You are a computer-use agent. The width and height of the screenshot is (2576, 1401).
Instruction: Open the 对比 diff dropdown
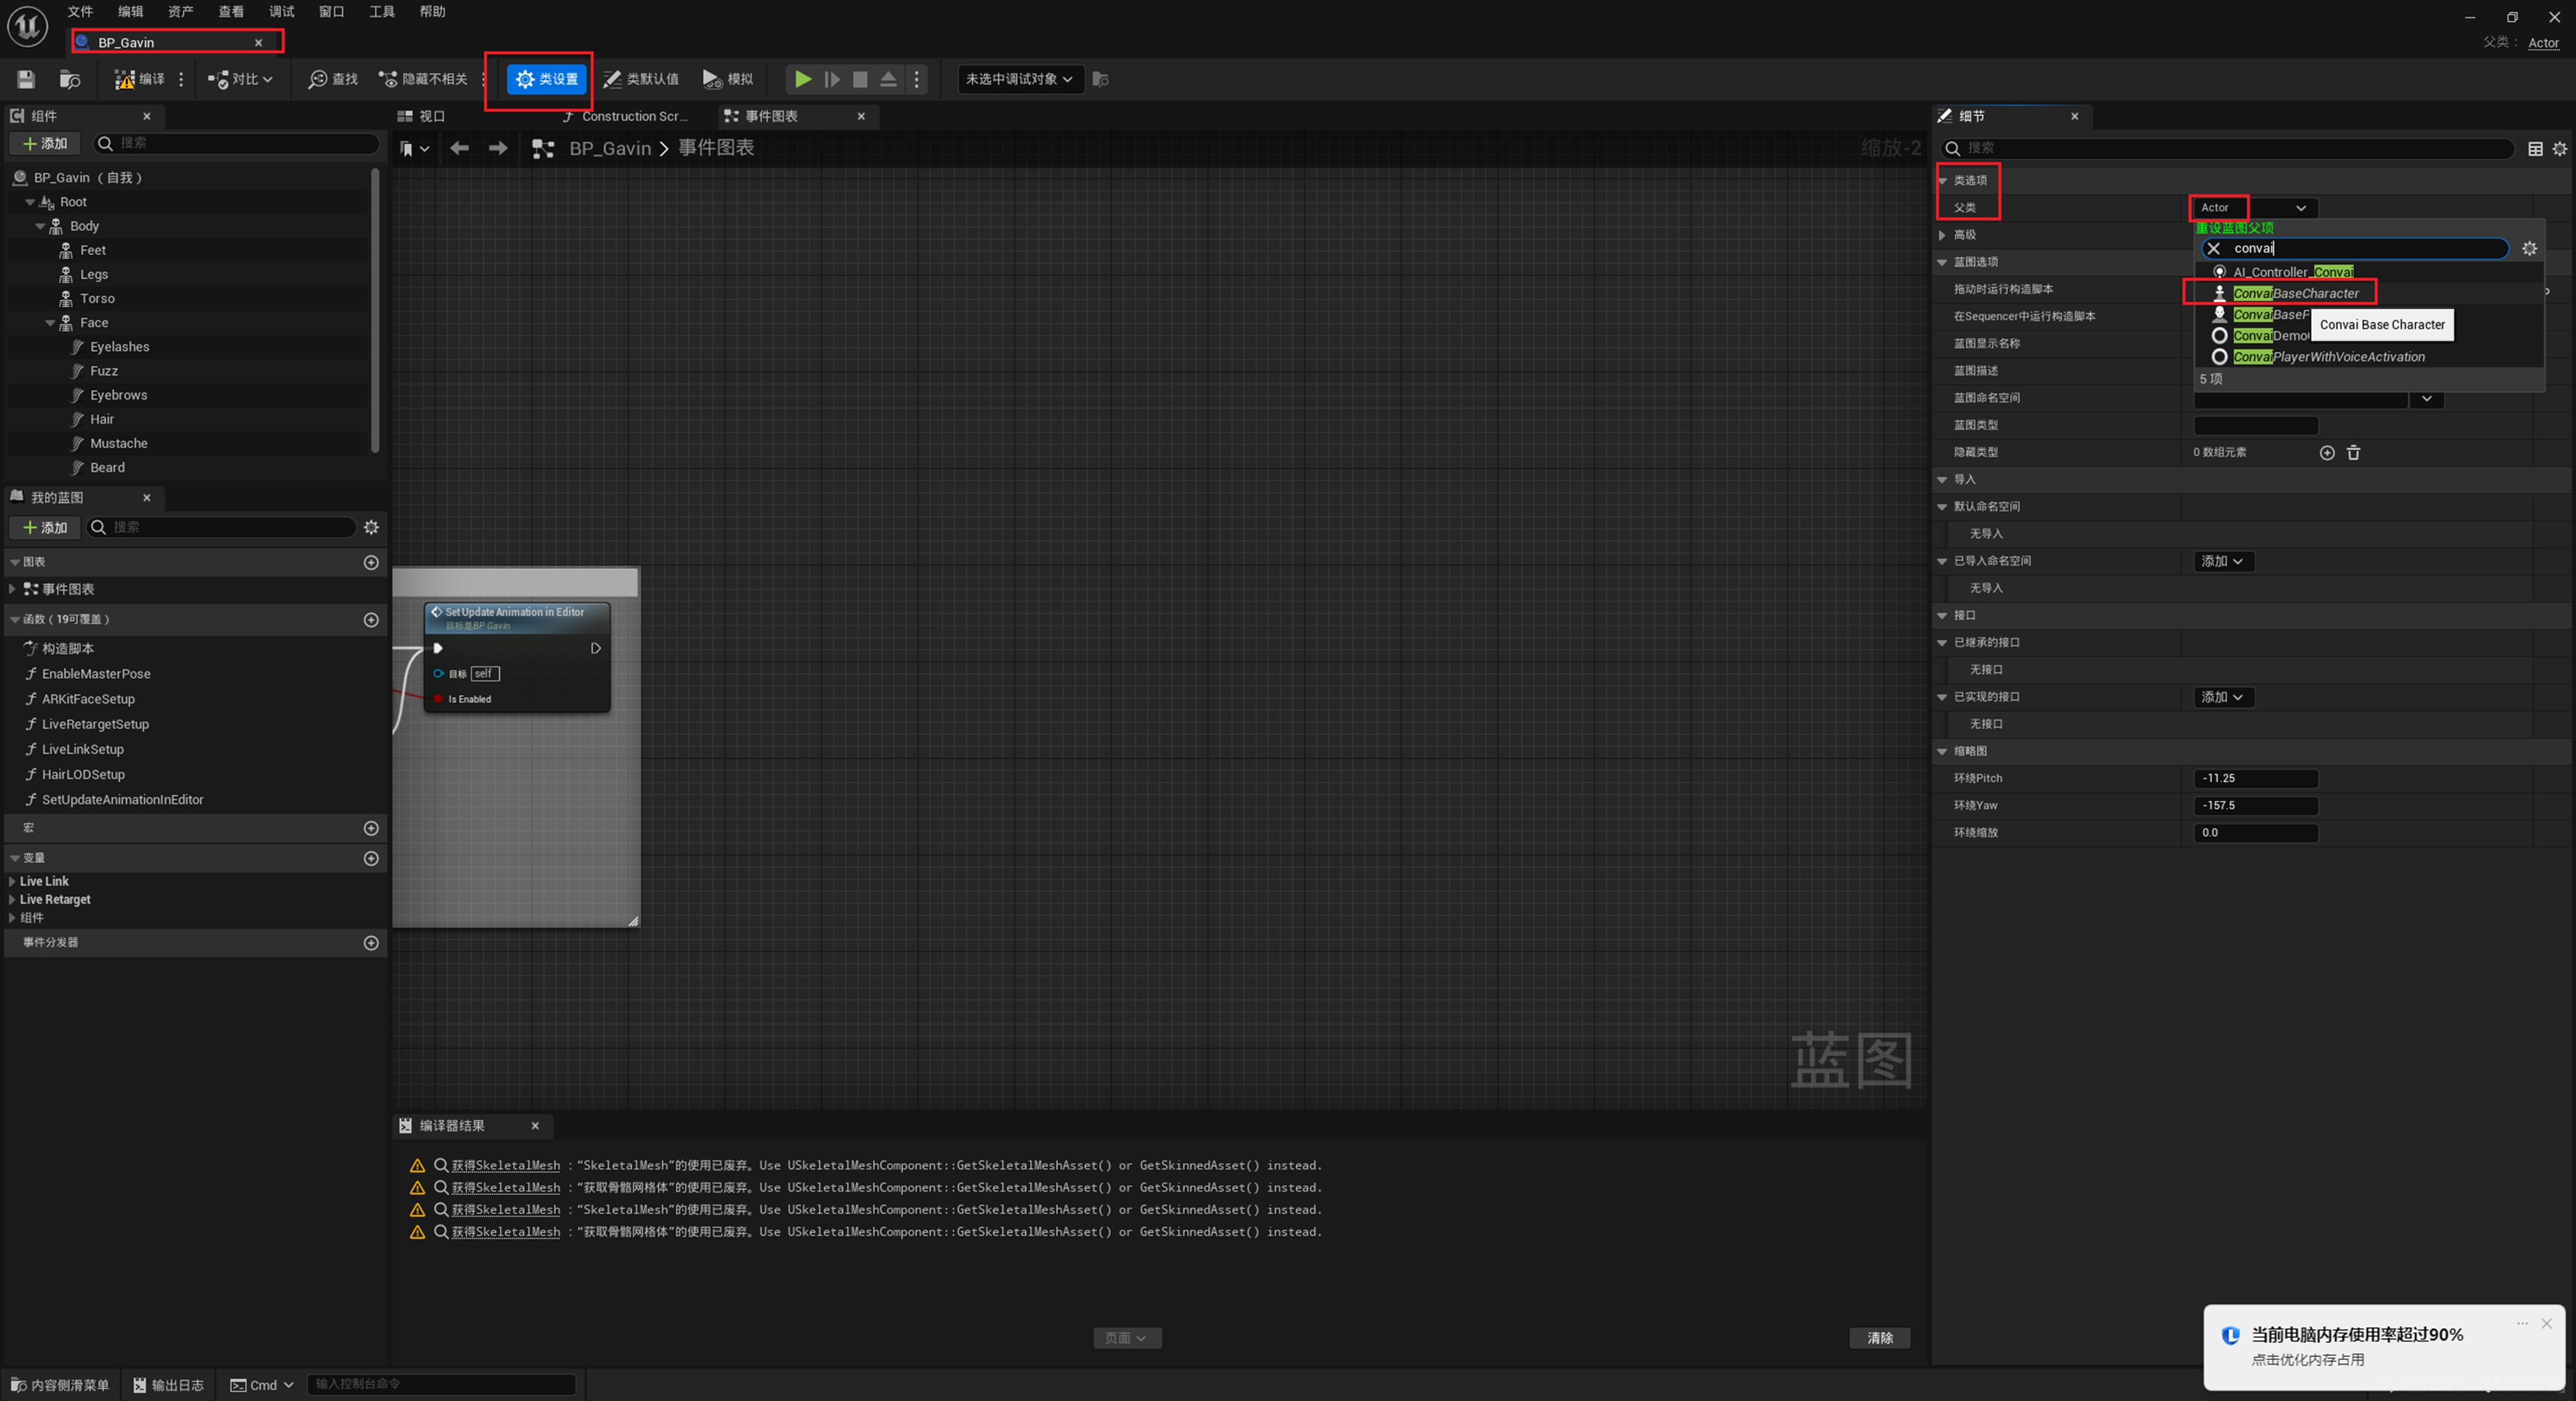[240, 79]
